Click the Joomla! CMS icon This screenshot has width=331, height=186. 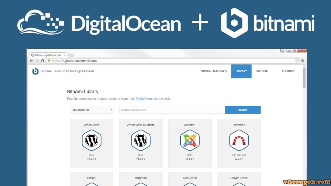[x=190, y=140]
